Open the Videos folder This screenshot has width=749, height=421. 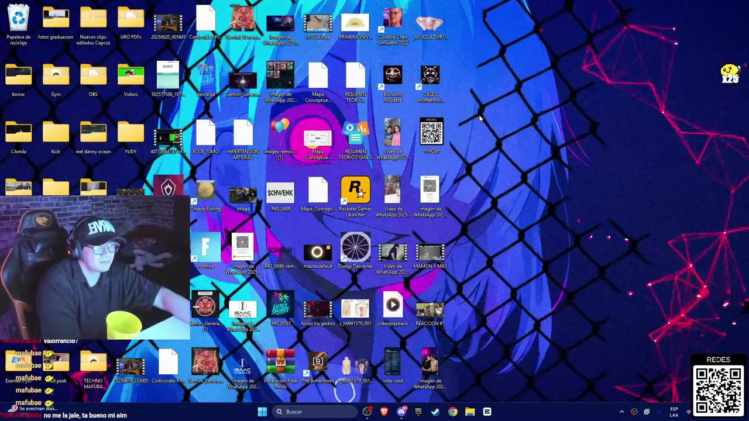click(130, 80)
